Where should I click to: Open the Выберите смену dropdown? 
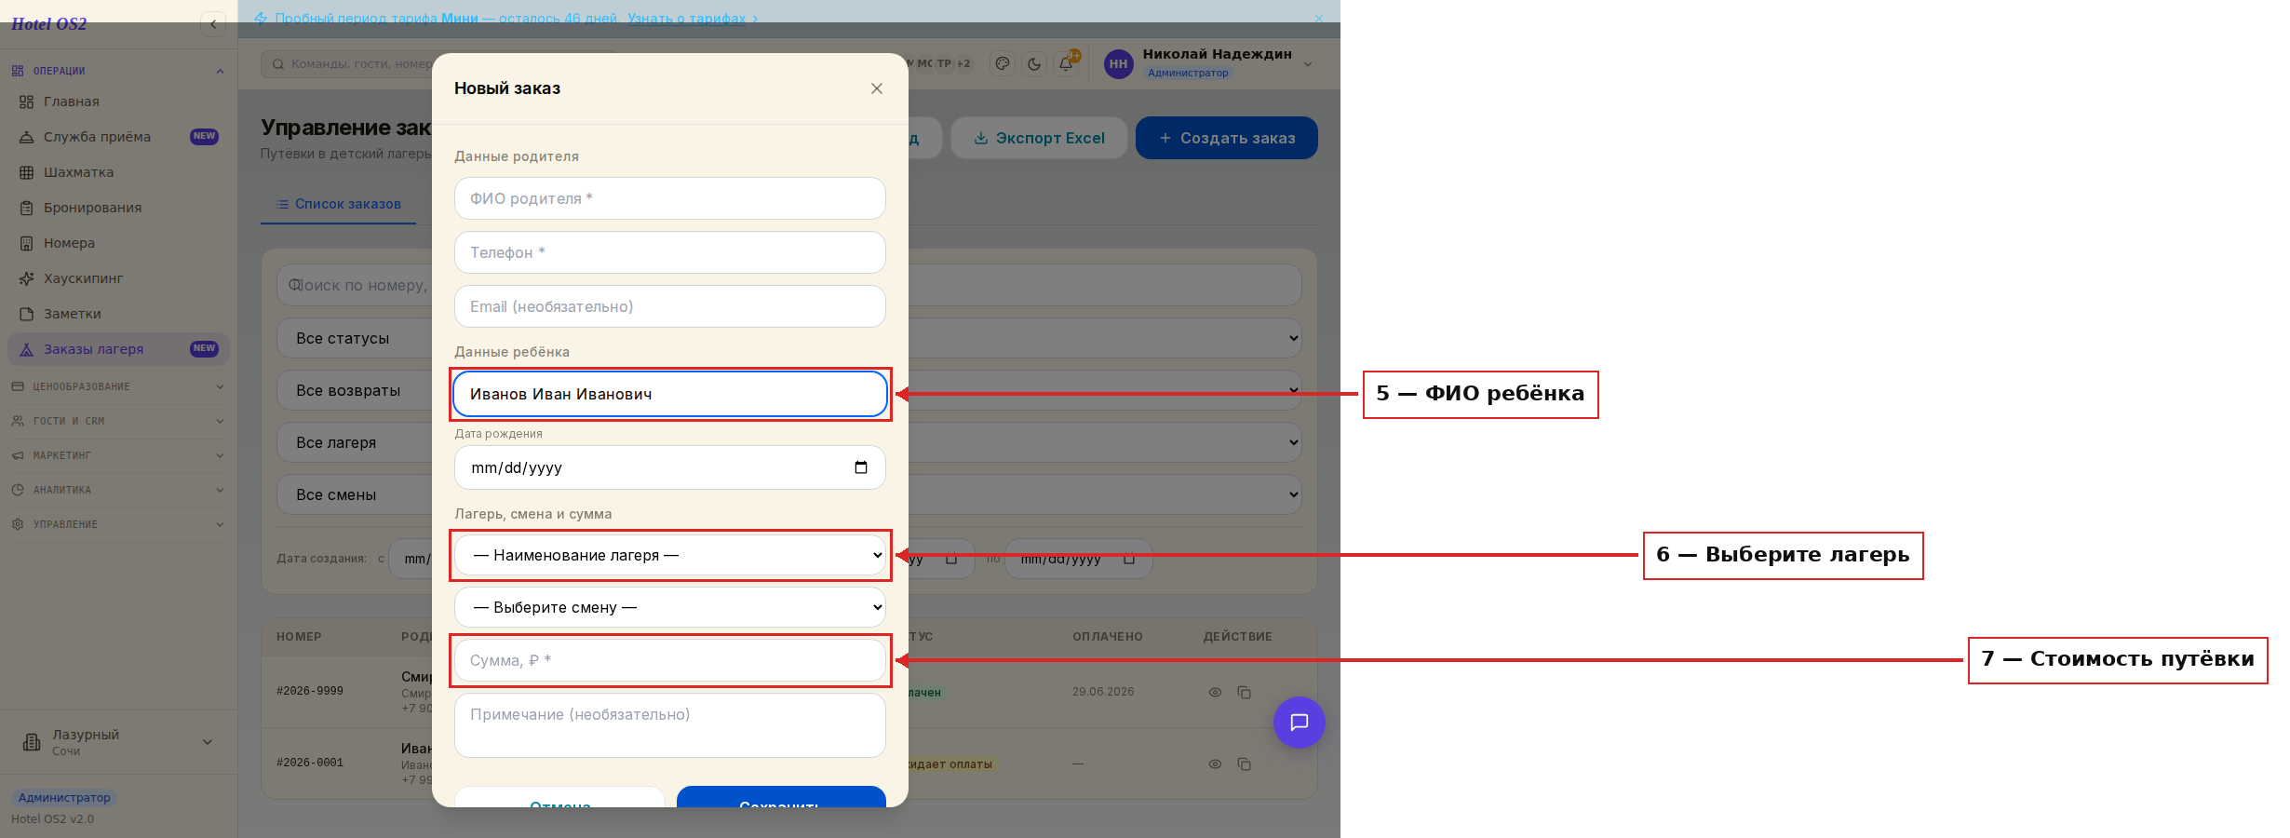[x=670, y=607]
